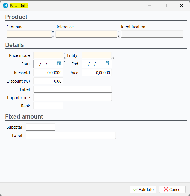Expand the Entity selection field
Viewport: 190px width, 196px height.
click(97, 55)
